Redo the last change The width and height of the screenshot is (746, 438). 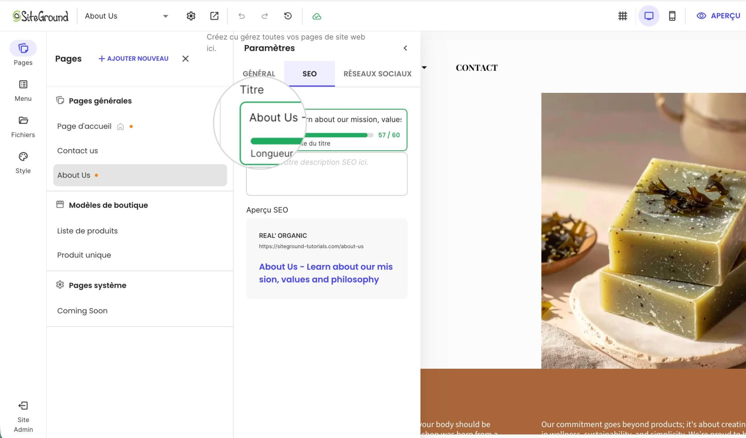point(265,16)
